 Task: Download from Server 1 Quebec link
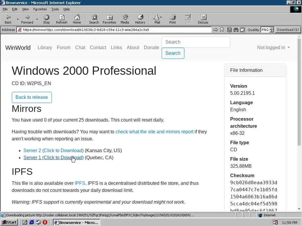click(x=54, y=158)
